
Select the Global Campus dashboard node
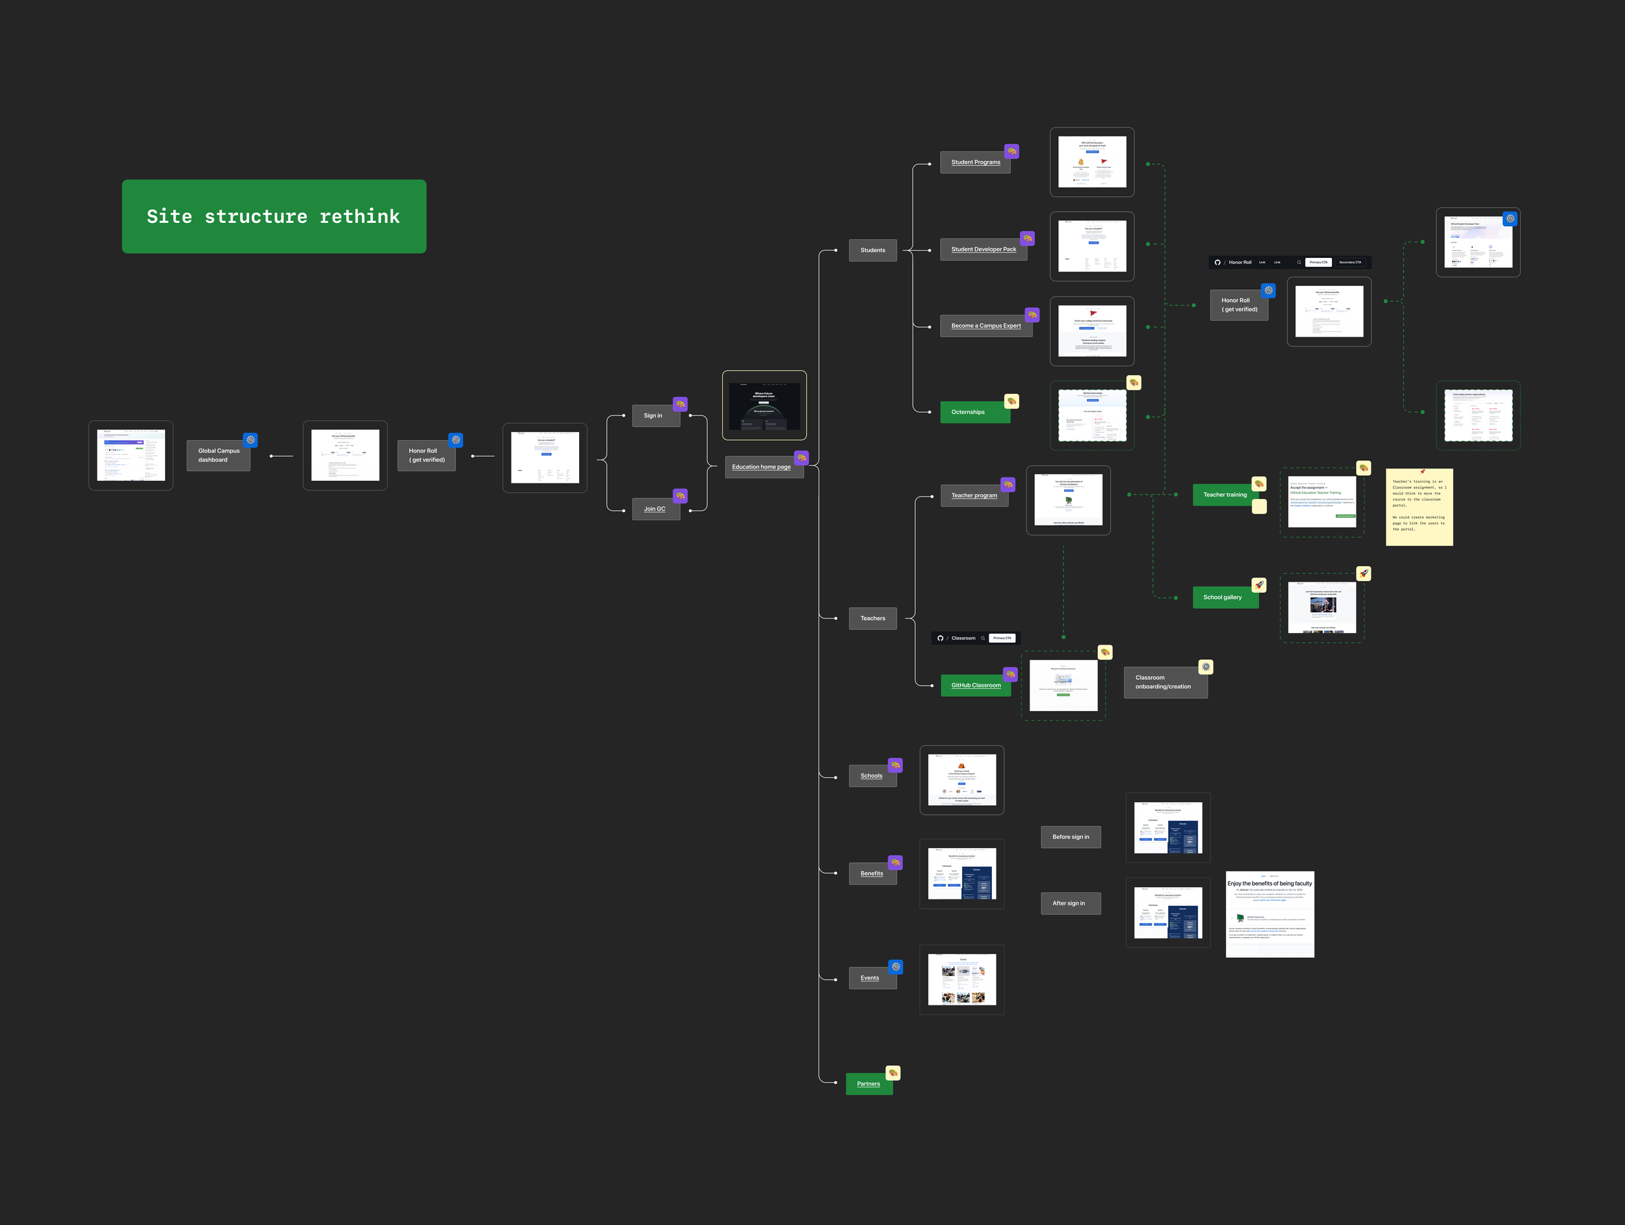[218, 456]
